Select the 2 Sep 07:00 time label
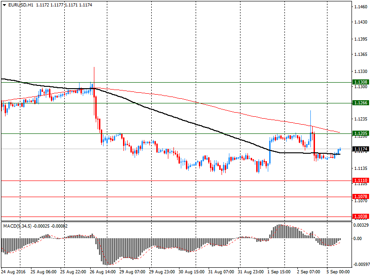Viewport: 370px width, 277px height. coord(308,272)
